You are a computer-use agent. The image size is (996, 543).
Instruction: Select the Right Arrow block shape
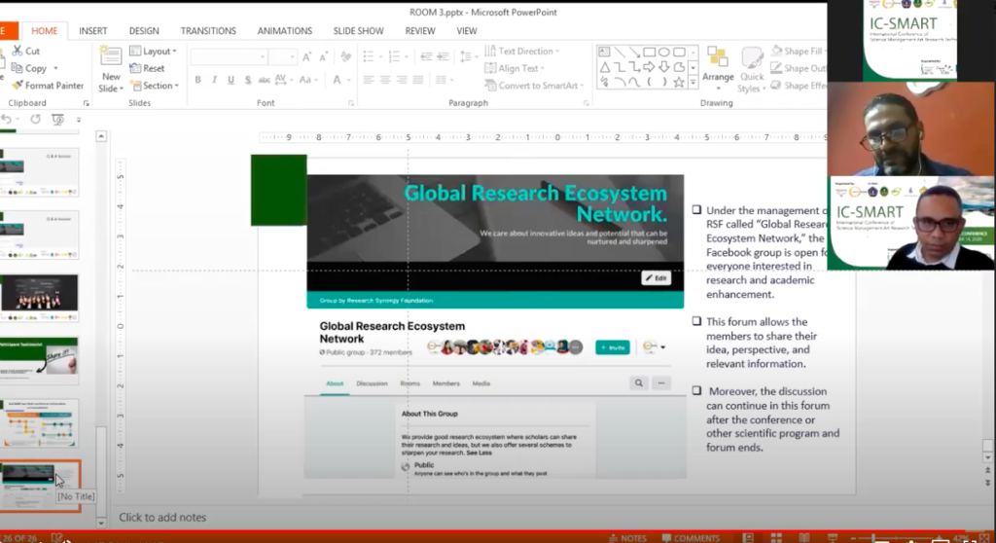pos(649,67)
